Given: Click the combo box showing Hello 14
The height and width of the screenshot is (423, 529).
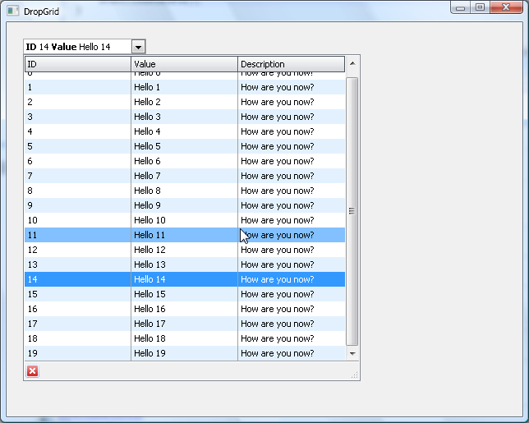Looking at the screenshot, I should click(x=78, y=47).
